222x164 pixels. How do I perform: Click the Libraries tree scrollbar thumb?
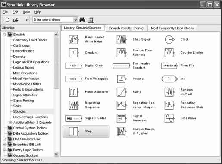56,63
